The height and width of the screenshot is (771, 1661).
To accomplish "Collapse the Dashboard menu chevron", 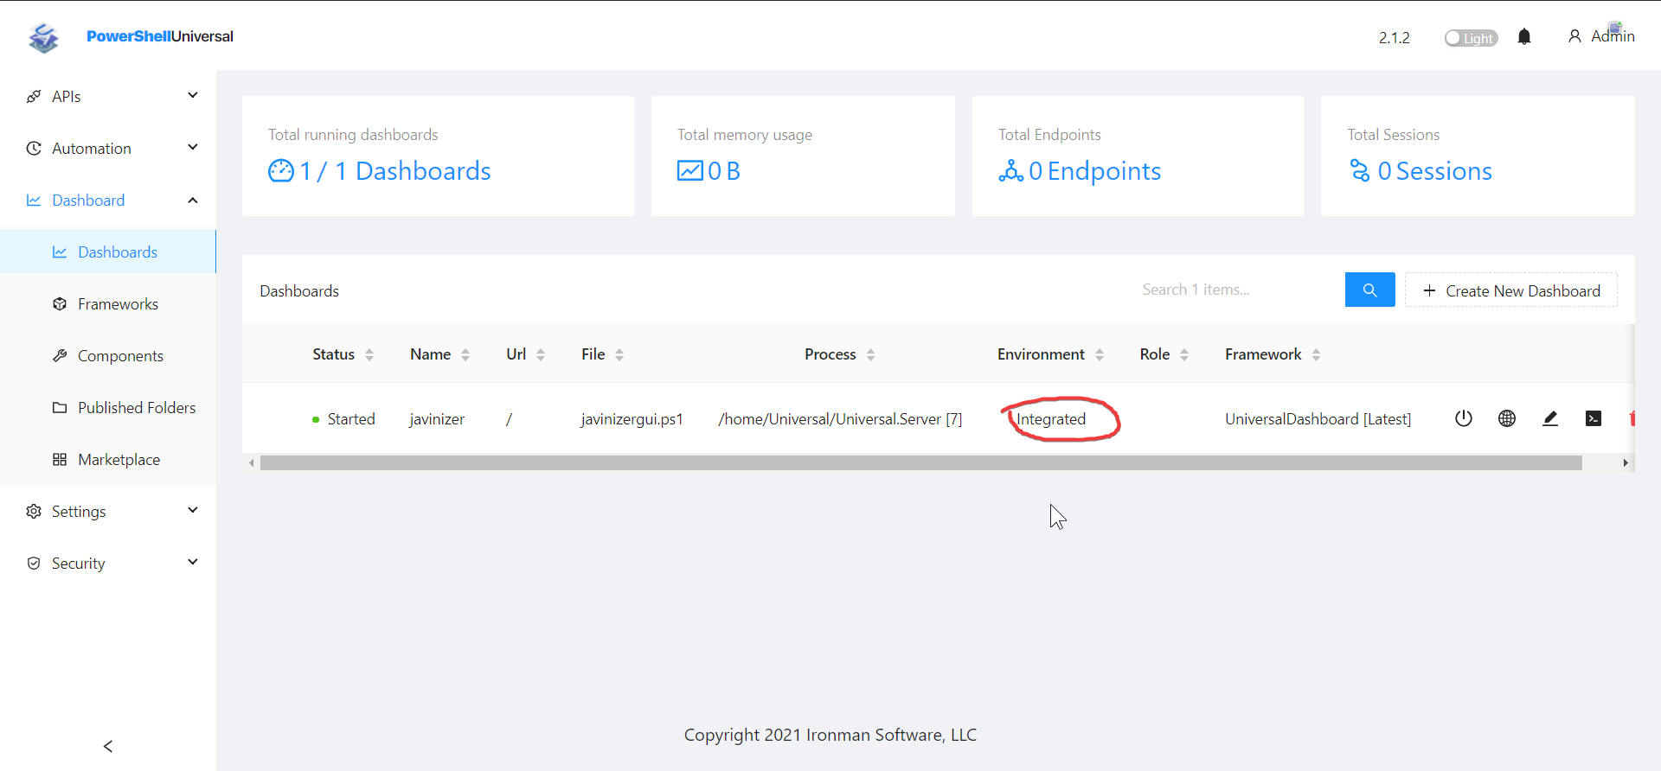I will (193, 201).
